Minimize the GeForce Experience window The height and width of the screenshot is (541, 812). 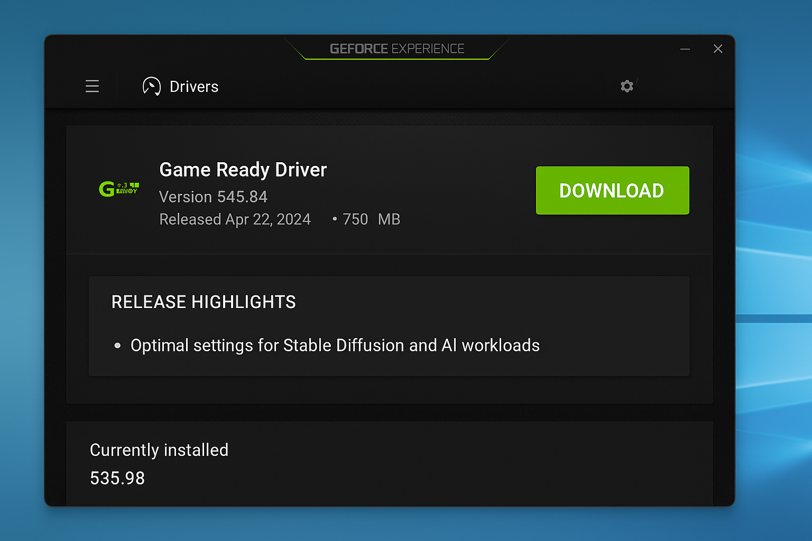pyautogui.click(x=685, y=49)
